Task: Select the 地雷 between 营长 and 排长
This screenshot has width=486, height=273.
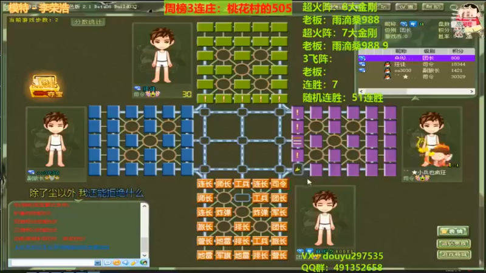Action: [224, 241]
